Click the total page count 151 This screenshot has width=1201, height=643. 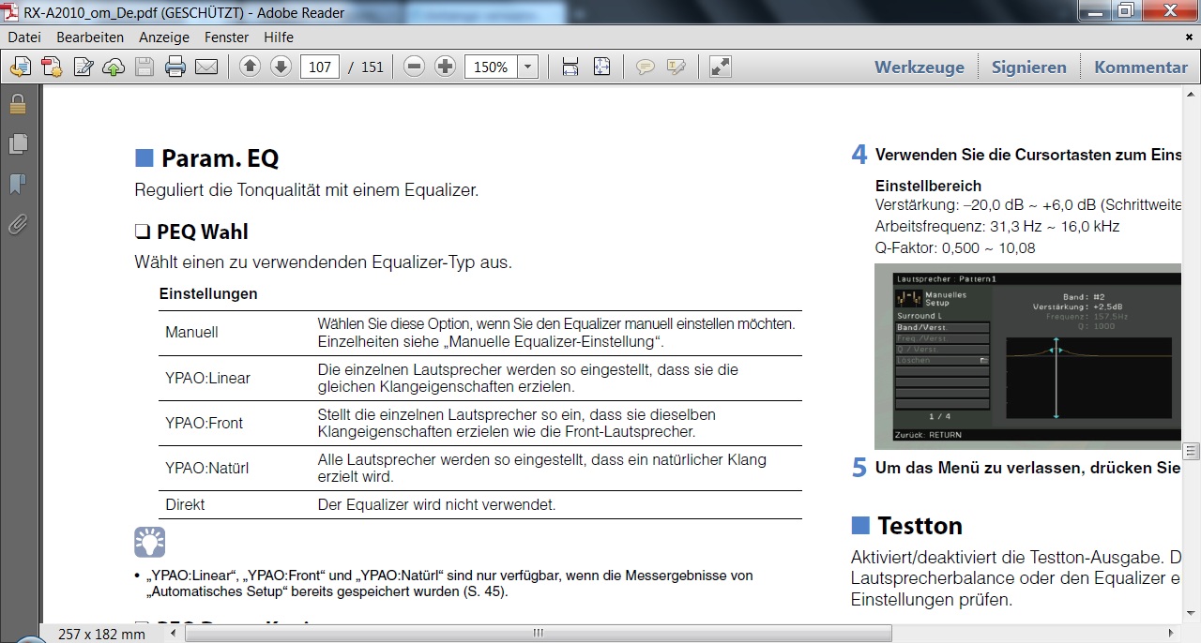click(x=372, y=67)
